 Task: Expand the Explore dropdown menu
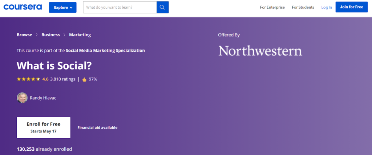[x=63, y=7]
